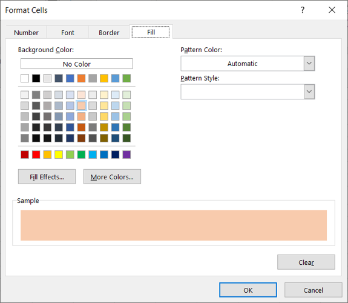Click the Automatic pattern color box
This screenshot has width=348, height=303.
click(242, 64)
